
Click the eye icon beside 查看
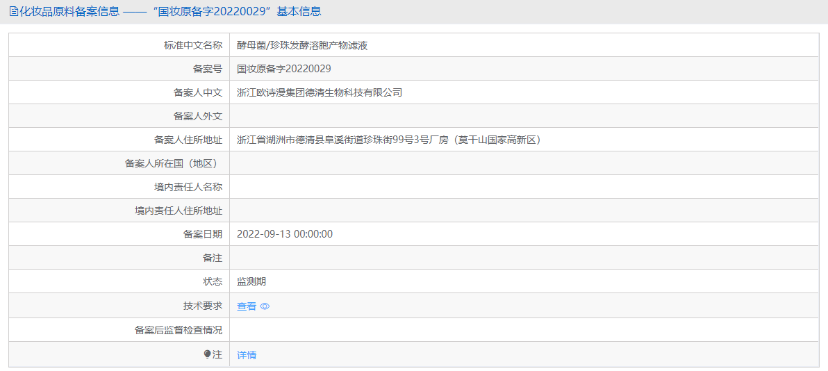[265, 306]
